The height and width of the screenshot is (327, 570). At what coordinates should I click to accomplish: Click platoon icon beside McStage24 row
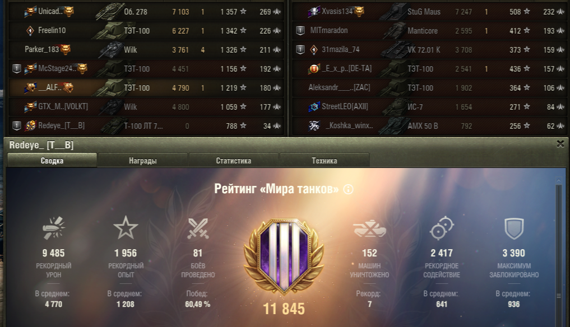click(x=17, y=69)
